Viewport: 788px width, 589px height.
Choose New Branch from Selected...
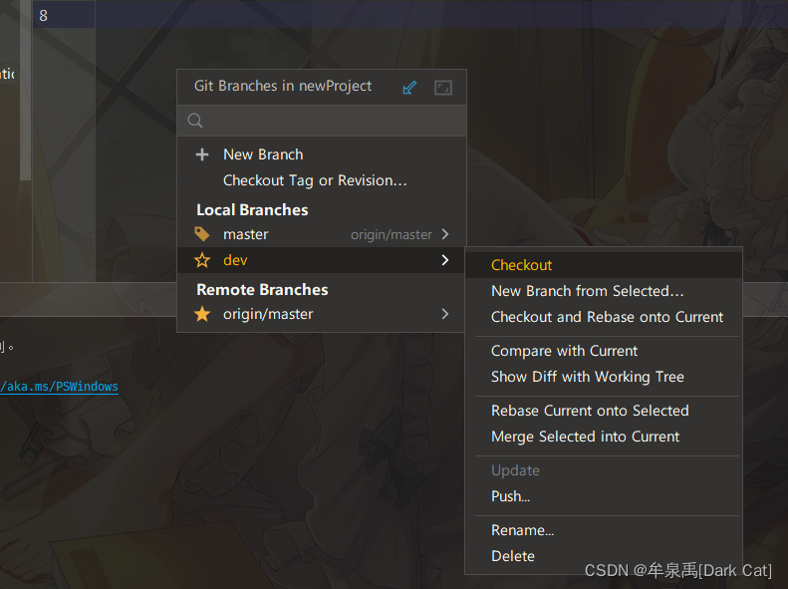(604, 291)
